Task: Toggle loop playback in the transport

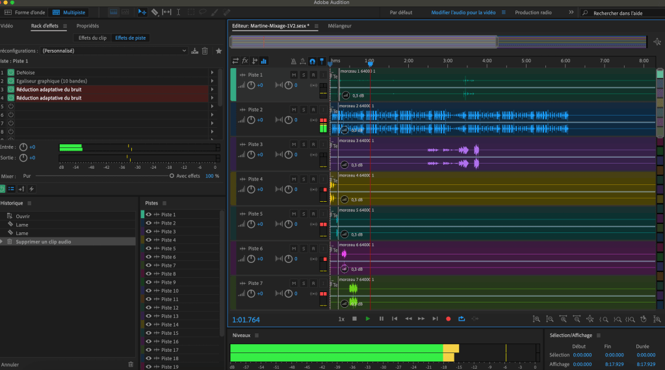Action: tap(462, 319)
